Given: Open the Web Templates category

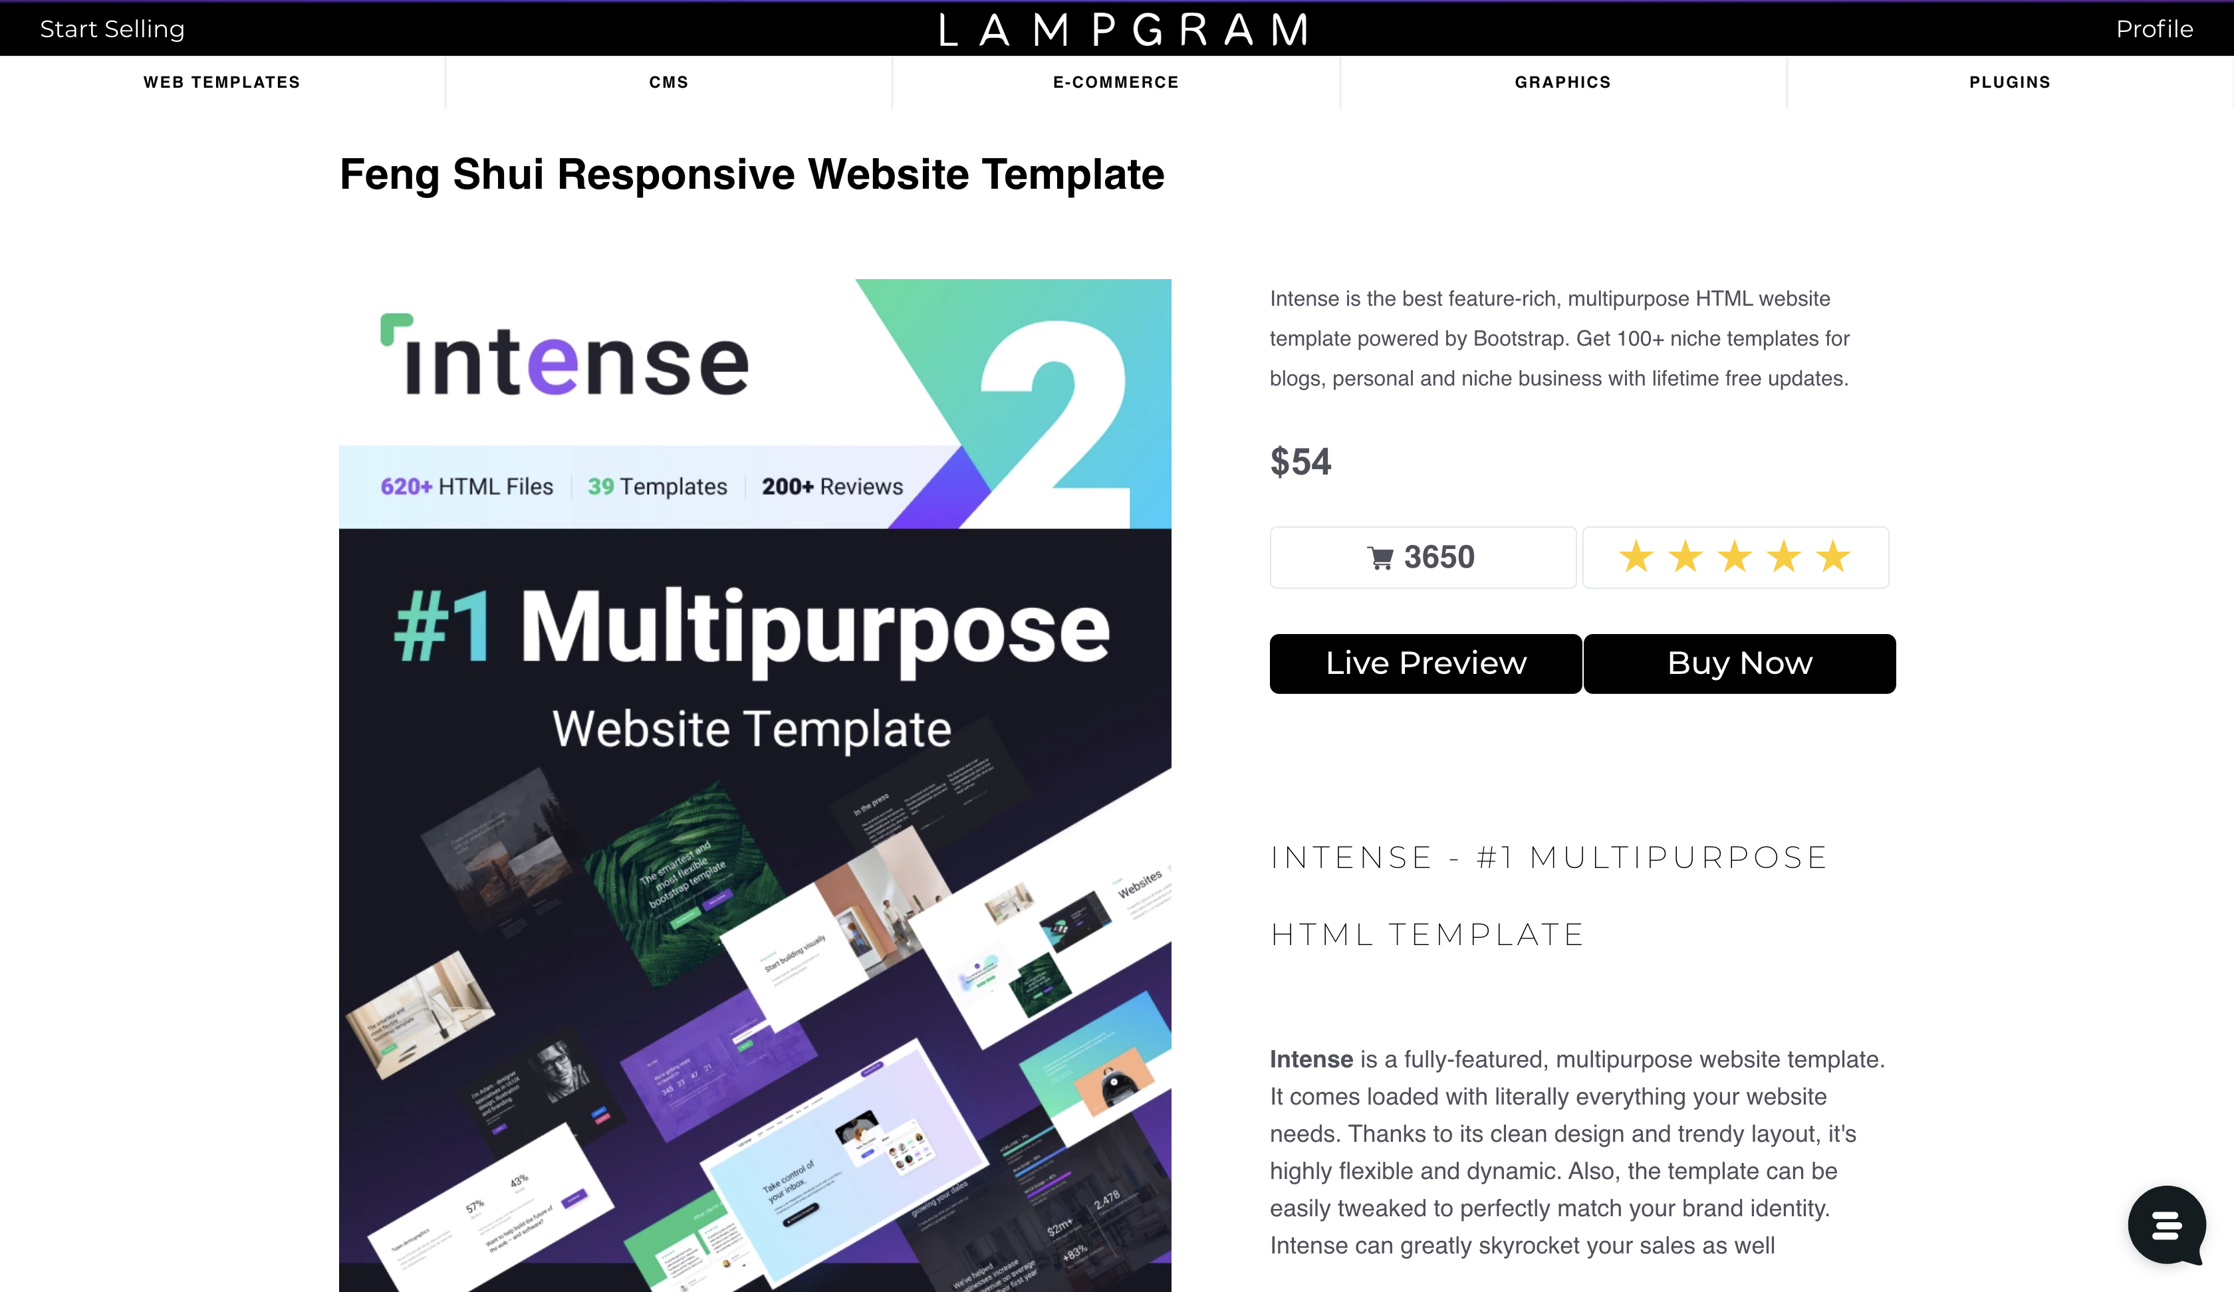Looking at the screenshot, I should tap(221, 82).
